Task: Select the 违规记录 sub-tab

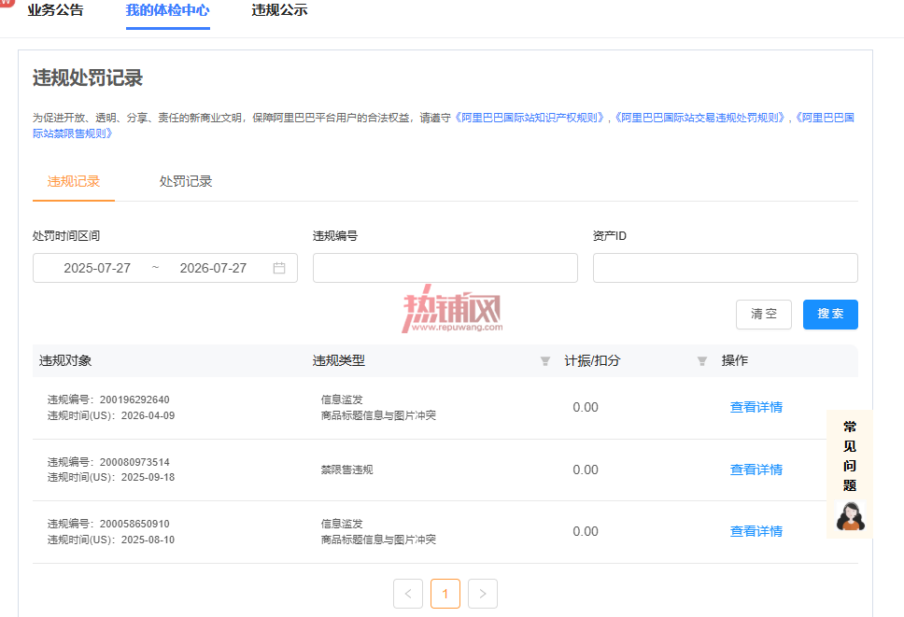Action: [x=74, y=181]
